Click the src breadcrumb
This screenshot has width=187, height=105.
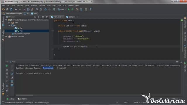[x=26, y=13]
